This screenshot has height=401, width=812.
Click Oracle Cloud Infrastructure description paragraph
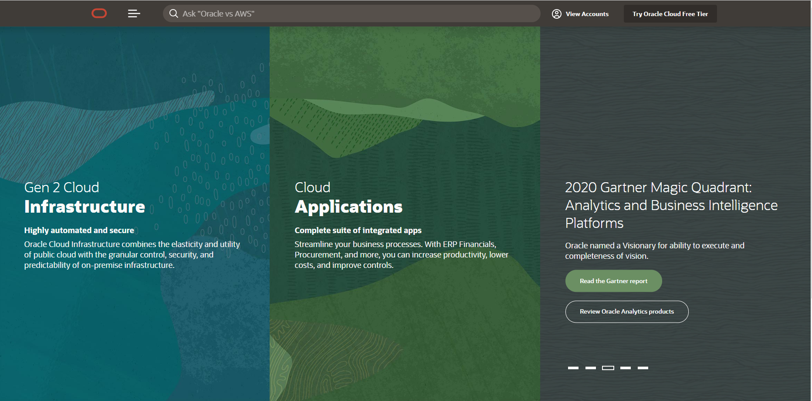132,254
